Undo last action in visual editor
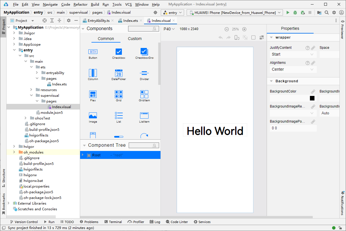Viewport: 346px width, 231px height. (x=220, y=37)
